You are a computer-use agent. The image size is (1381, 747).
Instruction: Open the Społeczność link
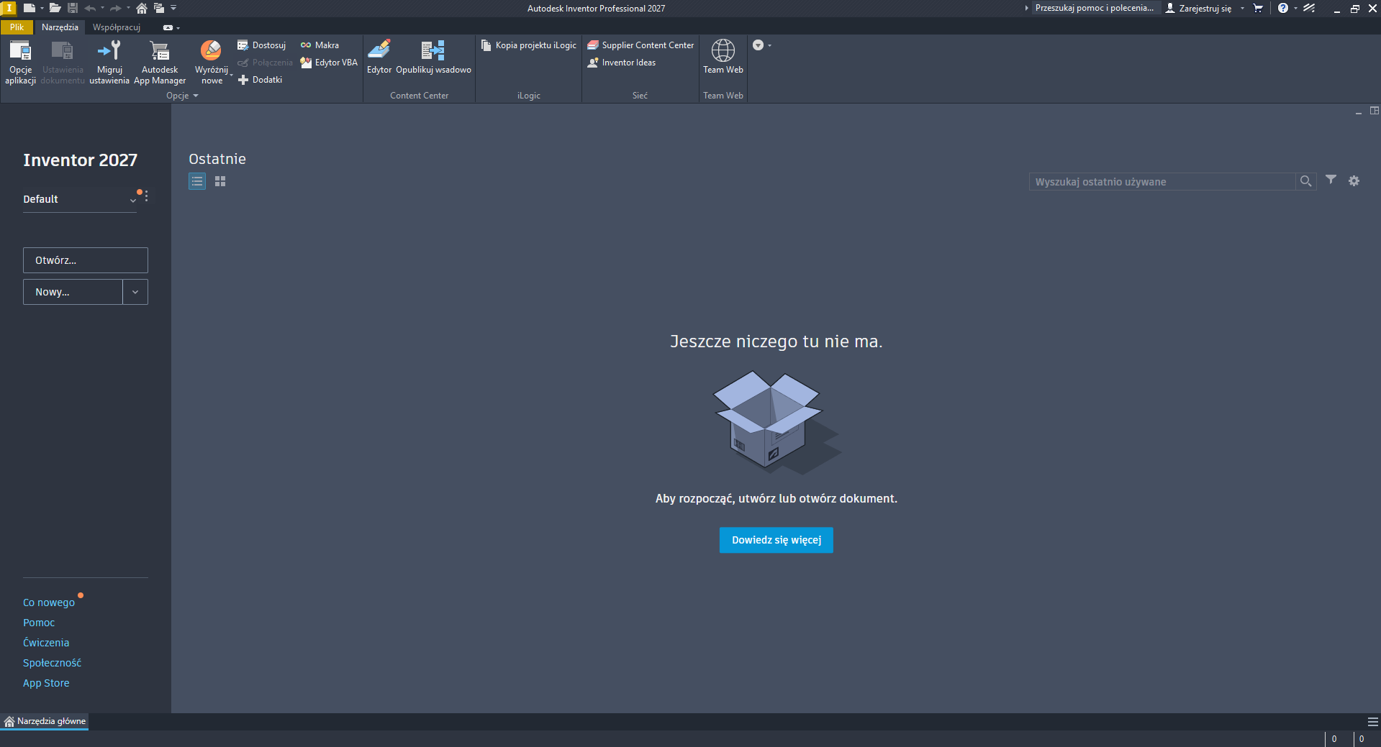tap(52, 663)
